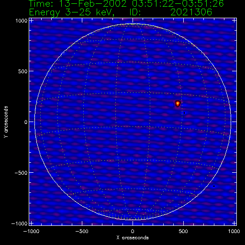Click the ID number 2021306
Viewport: 245px width, 245px height.
(x=191, y=12)
